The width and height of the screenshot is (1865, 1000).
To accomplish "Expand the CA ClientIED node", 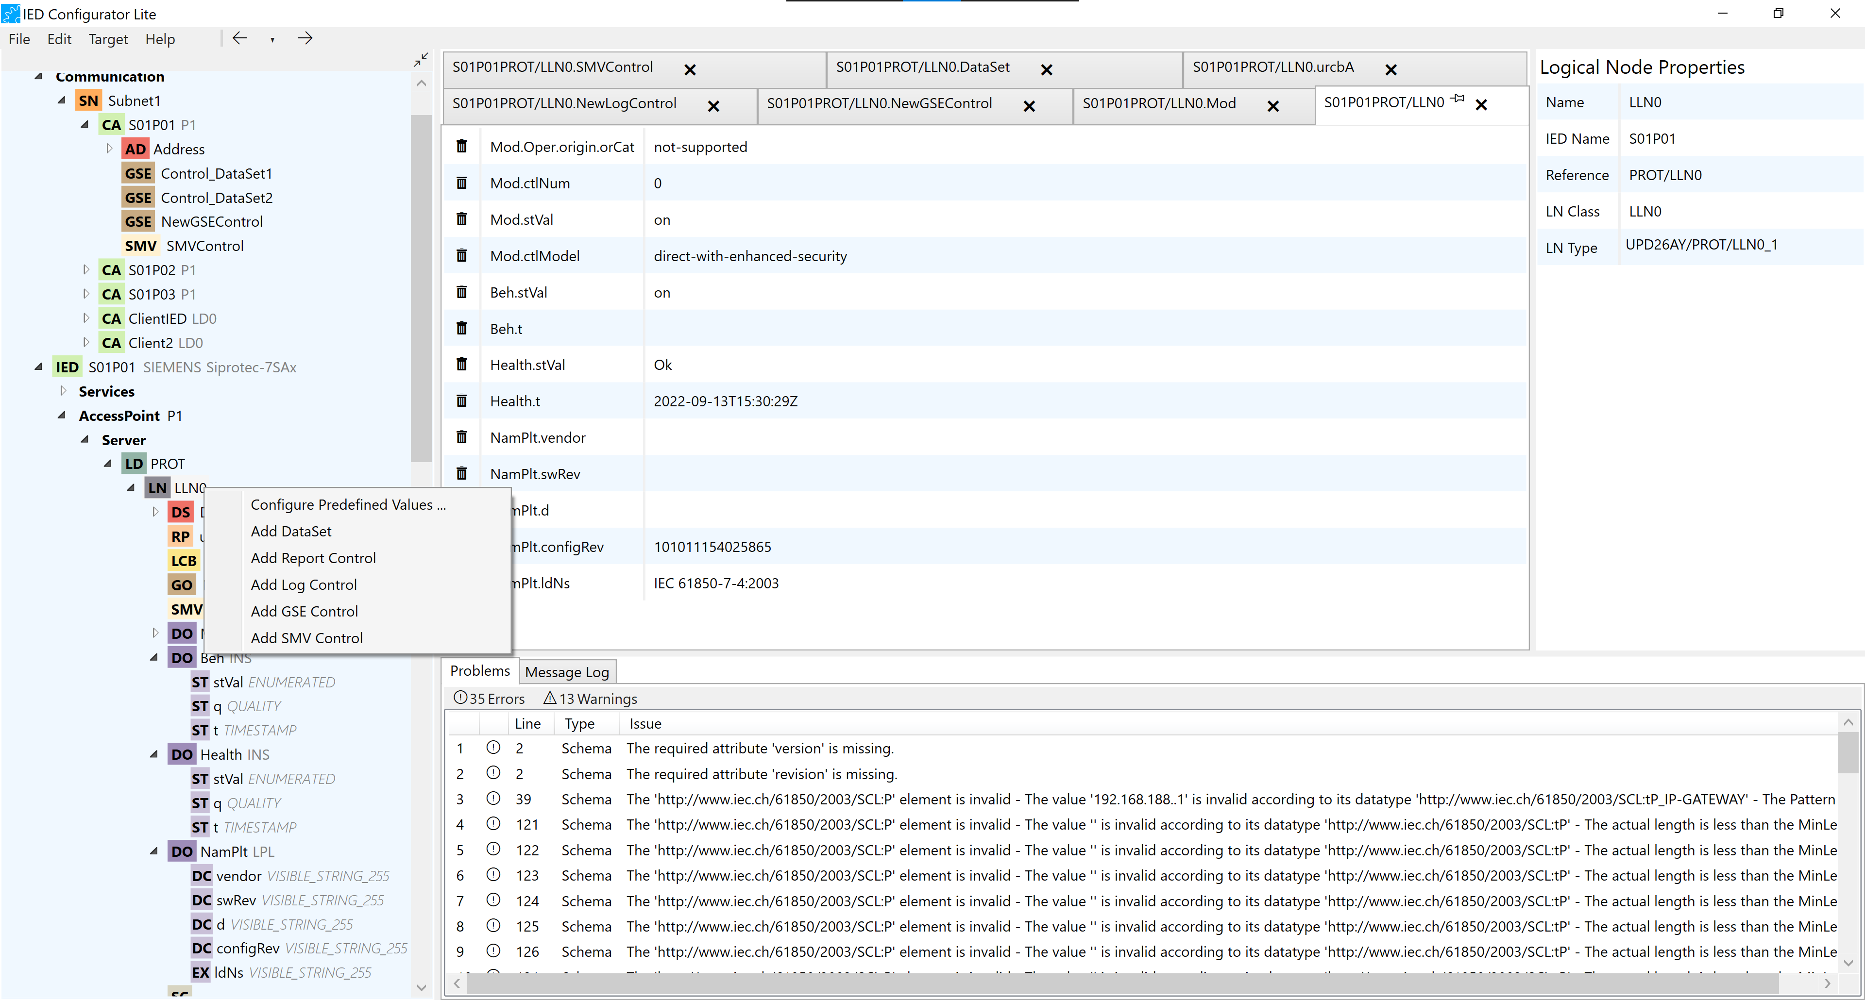I will pyautogui.click(x=86, y=318).
